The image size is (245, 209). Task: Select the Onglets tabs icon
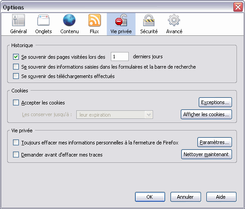[43, 20]
